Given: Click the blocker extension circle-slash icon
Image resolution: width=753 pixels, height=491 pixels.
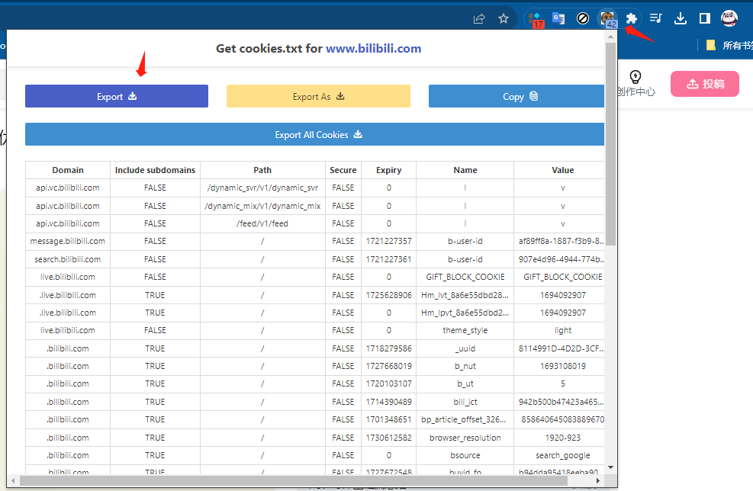Looking at the screenshot, I should (x=583, y=18).
